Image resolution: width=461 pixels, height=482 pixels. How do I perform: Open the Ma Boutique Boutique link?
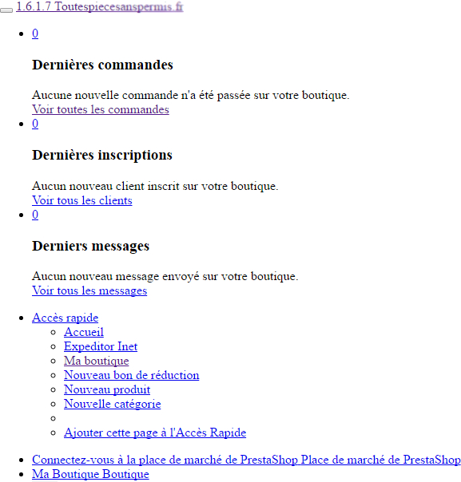tap(90, 474)
